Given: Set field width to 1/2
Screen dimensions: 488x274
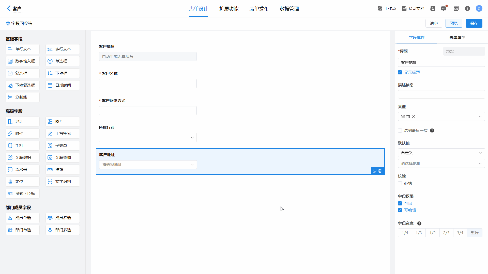Looking at the screenshot, I should point(432,233).
